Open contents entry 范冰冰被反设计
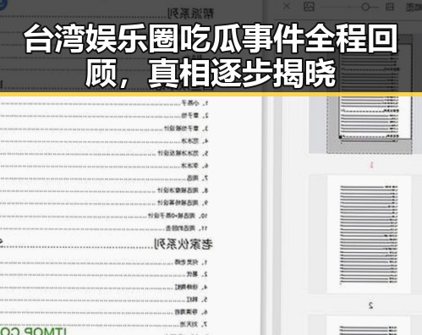Image resolution: width=422 pixels, height=335 pixels. [183, 153]
